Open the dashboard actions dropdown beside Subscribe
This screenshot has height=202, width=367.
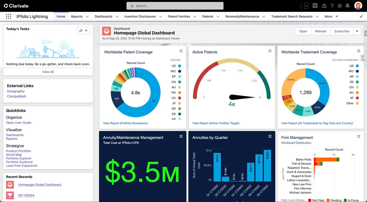(x=357, y=31)
